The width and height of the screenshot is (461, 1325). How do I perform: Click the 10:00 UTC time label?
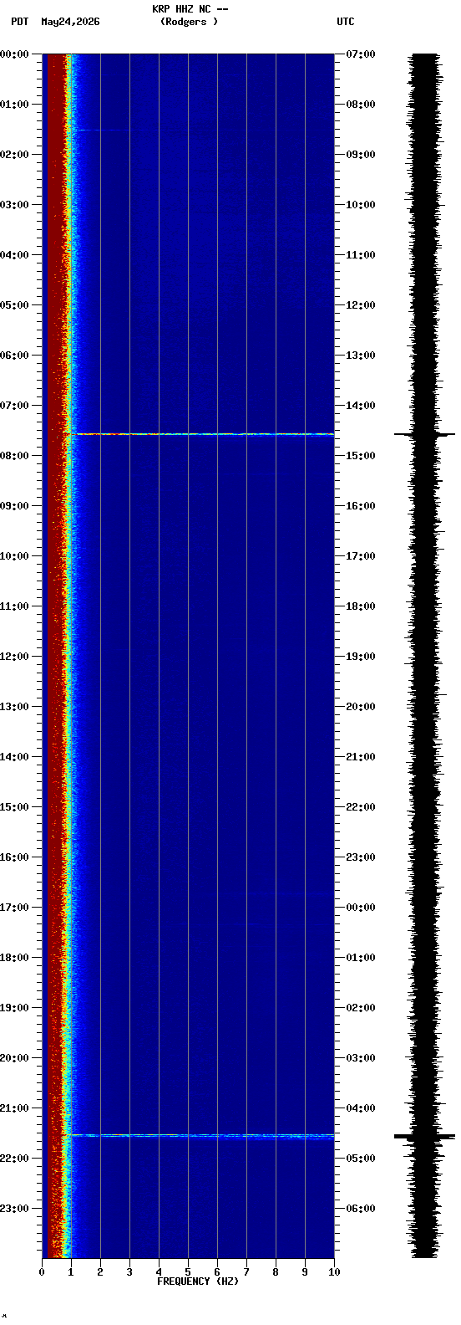tap(361, 205)
